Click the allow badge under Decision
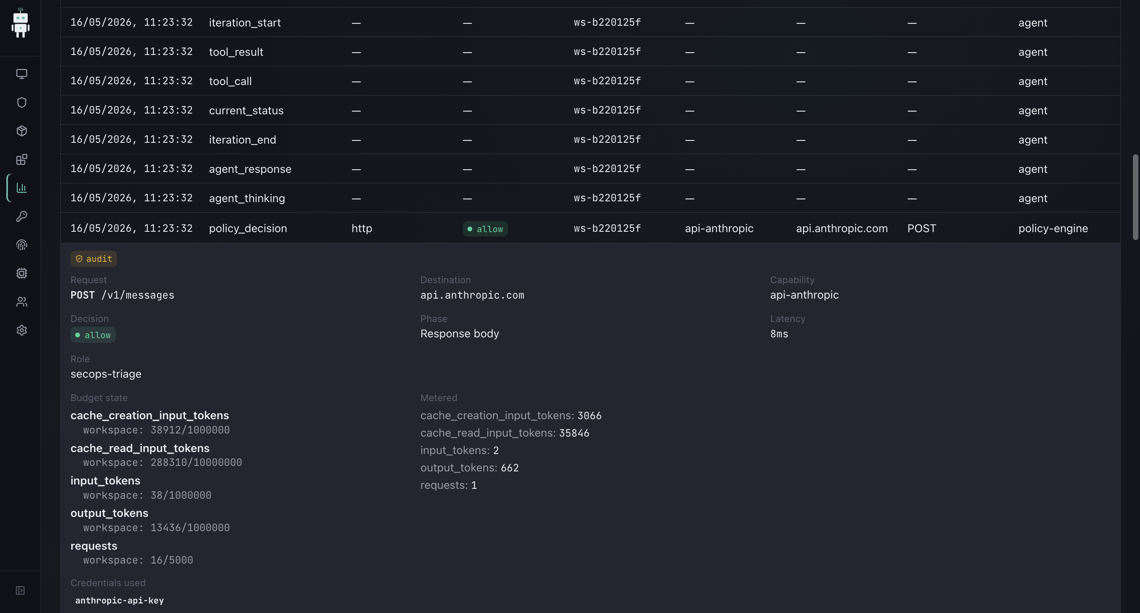The height and width of the screenshot is (613, 1140). (x=93, y=335)
